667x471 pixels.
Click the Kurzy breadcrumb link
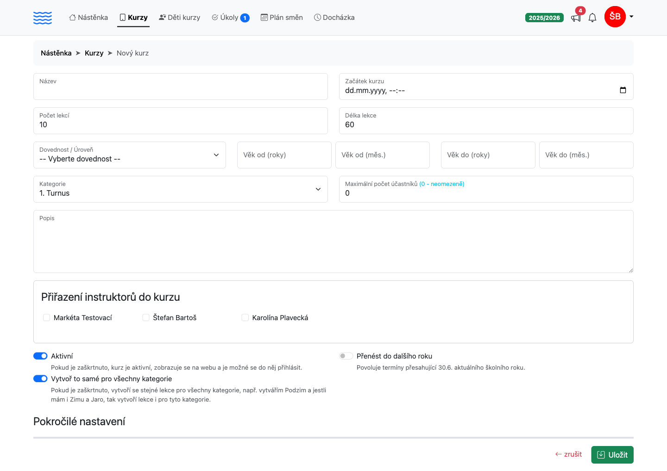pyautogui.click(x=94, y=53)
